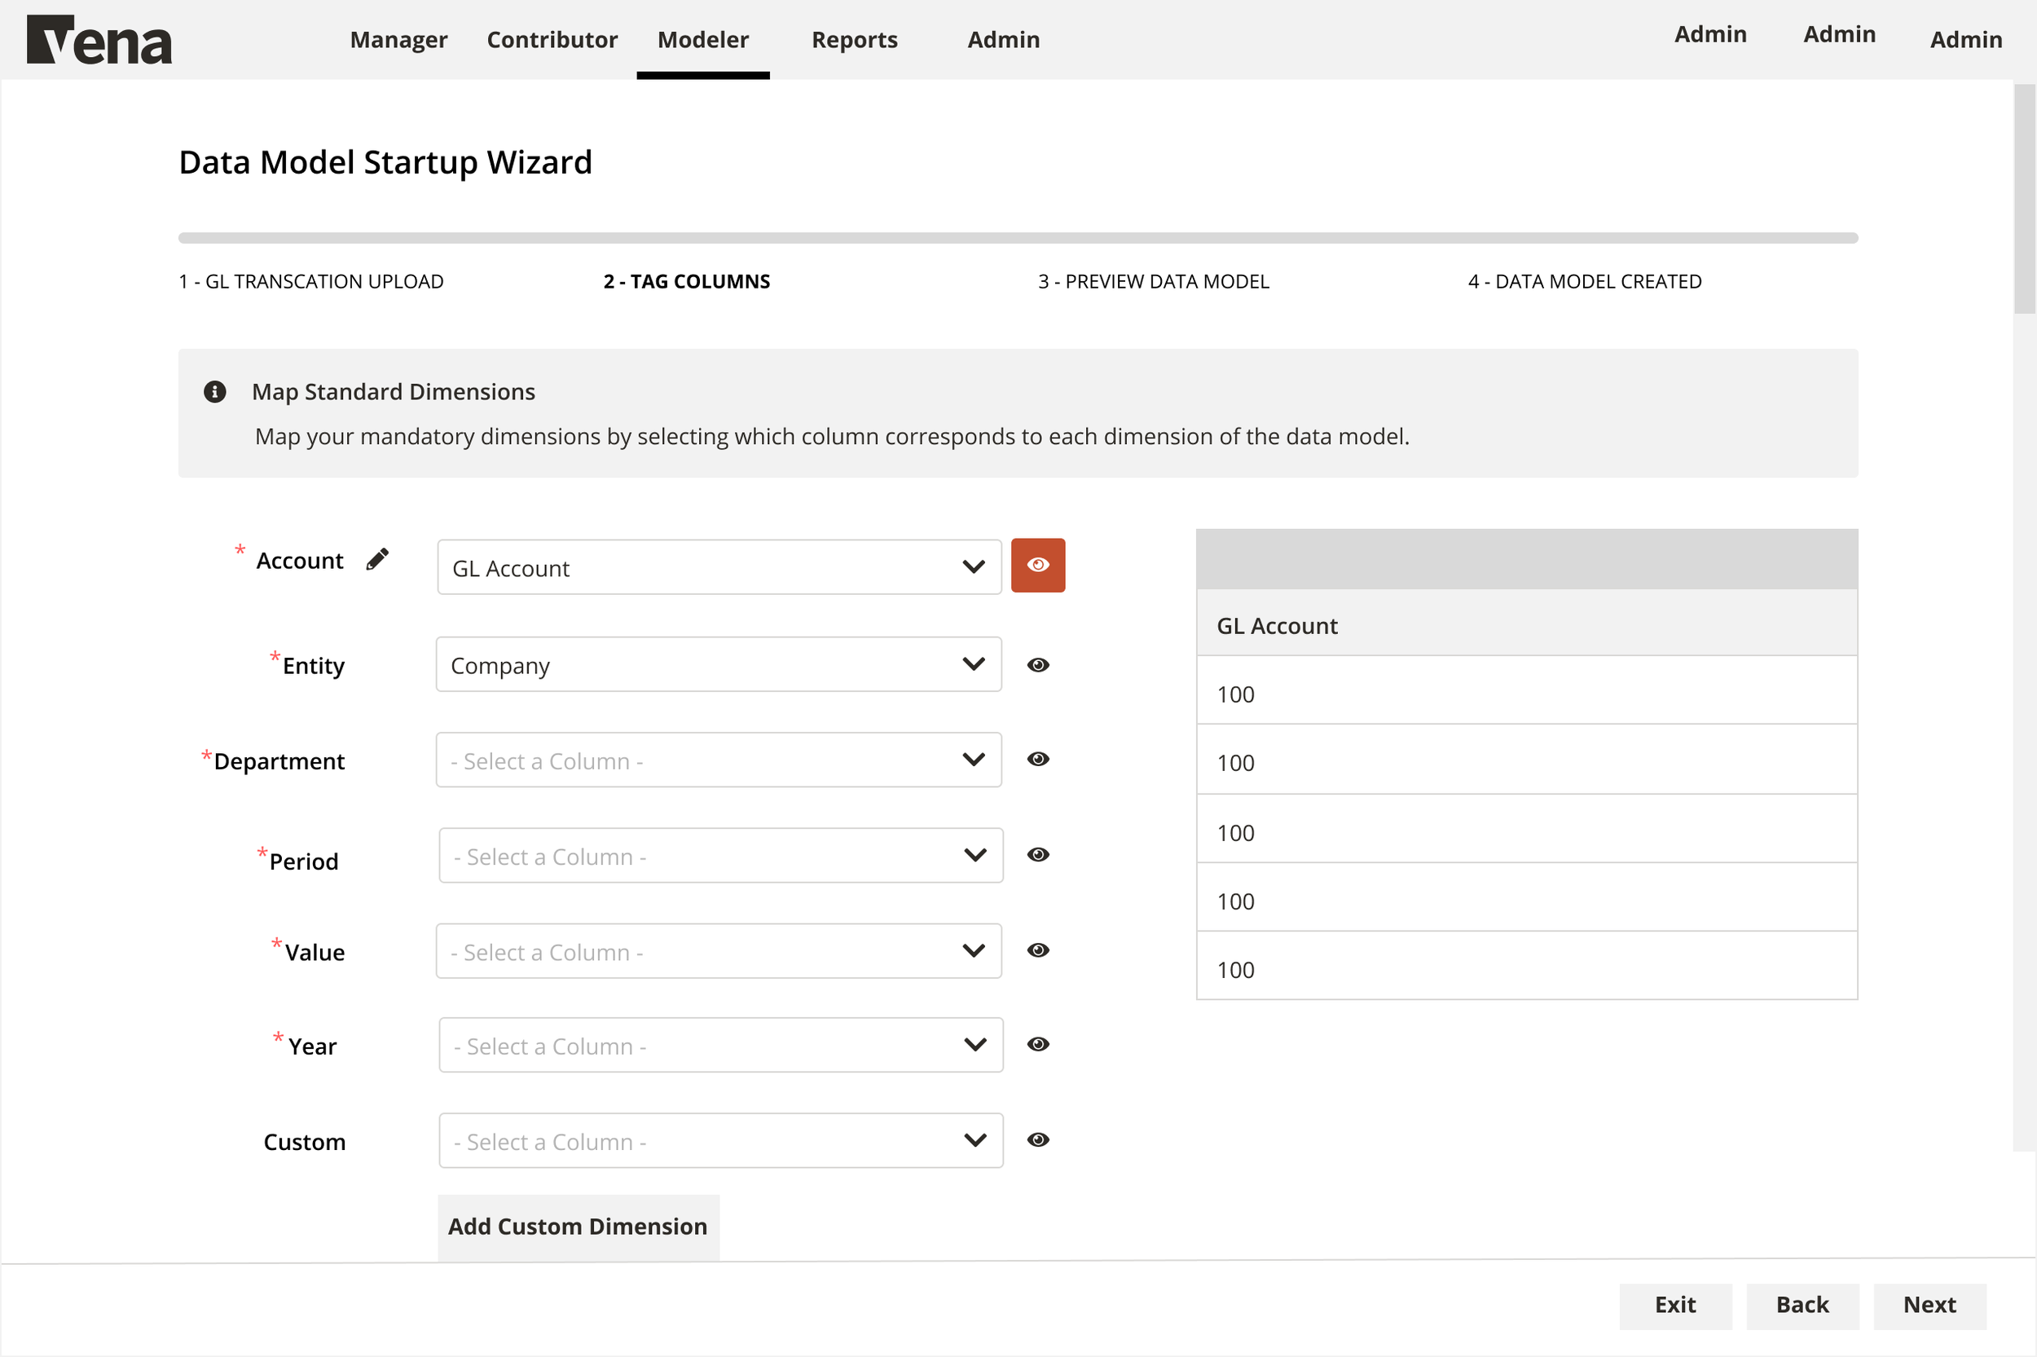2037x1357 pixels.
Task: Click the highlighted eye icon next to GL Account
Action: point(1038,564)
